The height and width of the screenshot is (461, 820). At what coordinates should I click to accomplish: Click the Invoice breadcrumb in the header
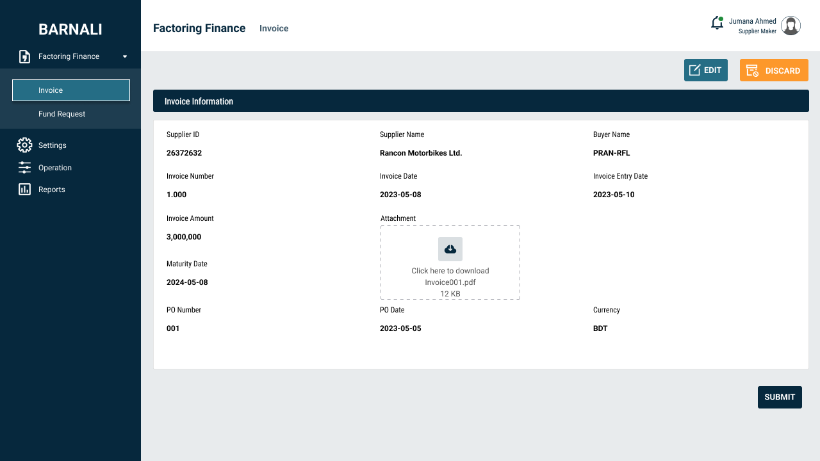tap(274, 28)
